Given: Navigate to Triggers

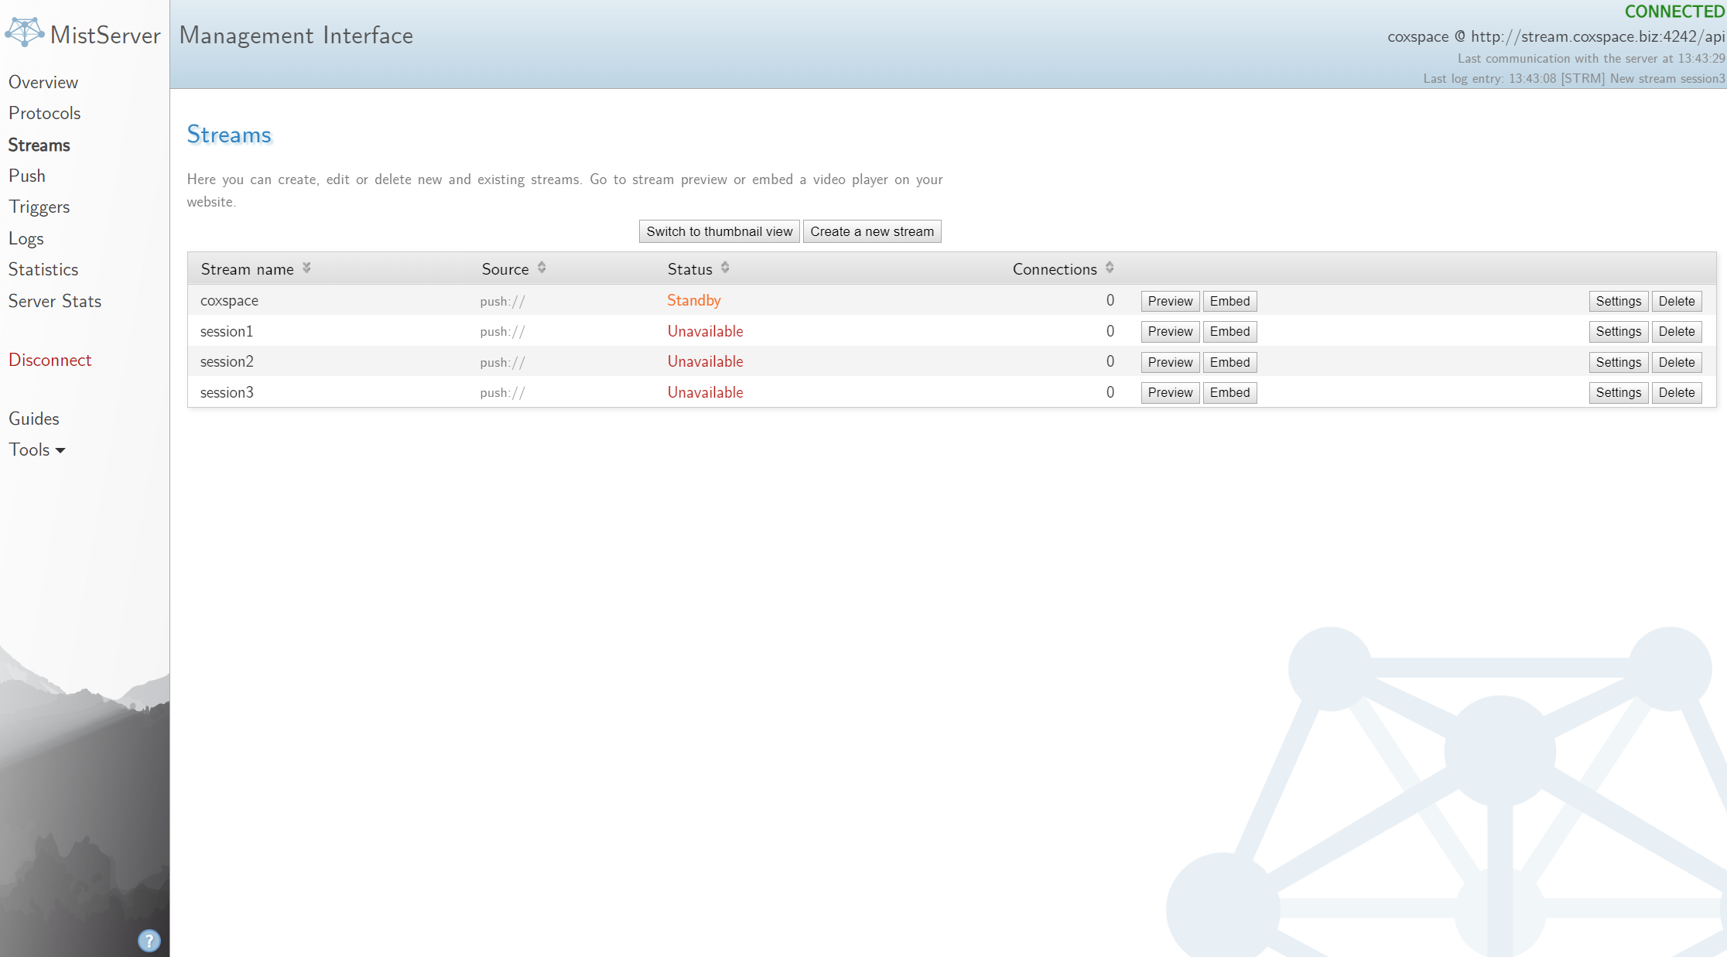Looking at the screenshot, I should tap(39, 207).
